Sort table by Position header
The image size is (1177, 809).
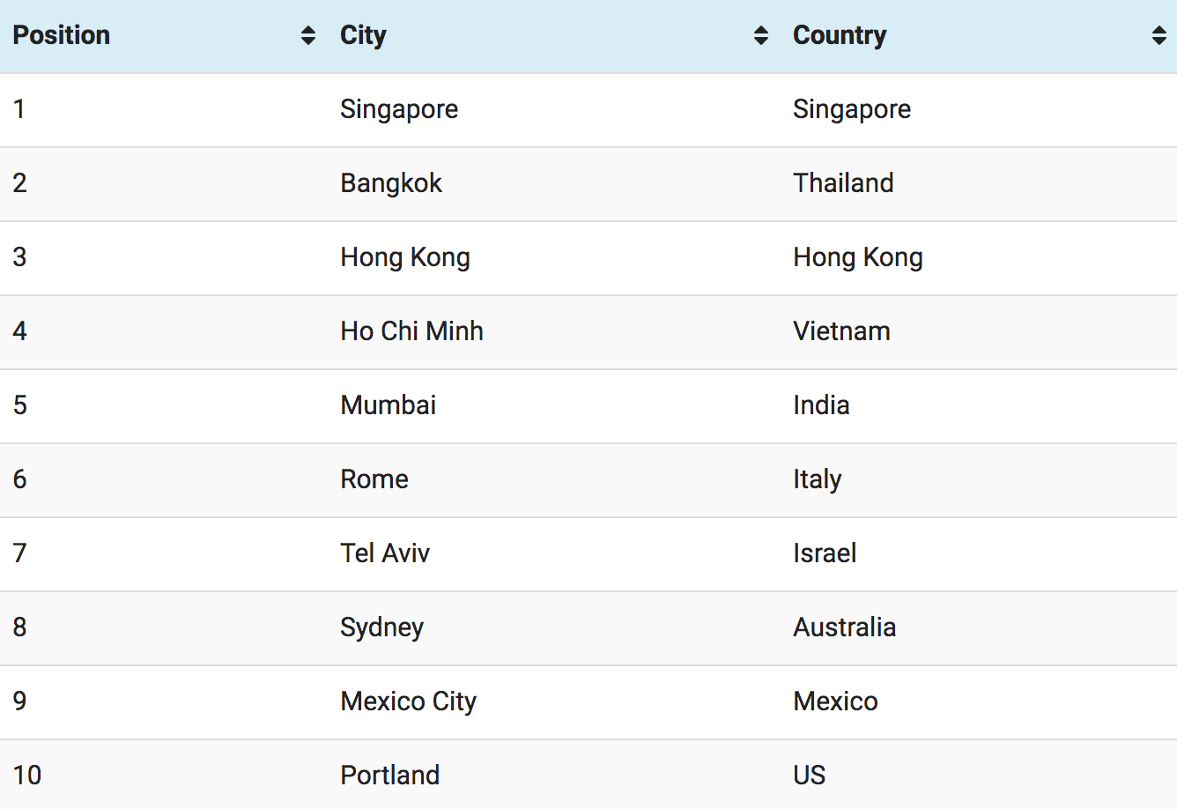click(x=164, y=36)
